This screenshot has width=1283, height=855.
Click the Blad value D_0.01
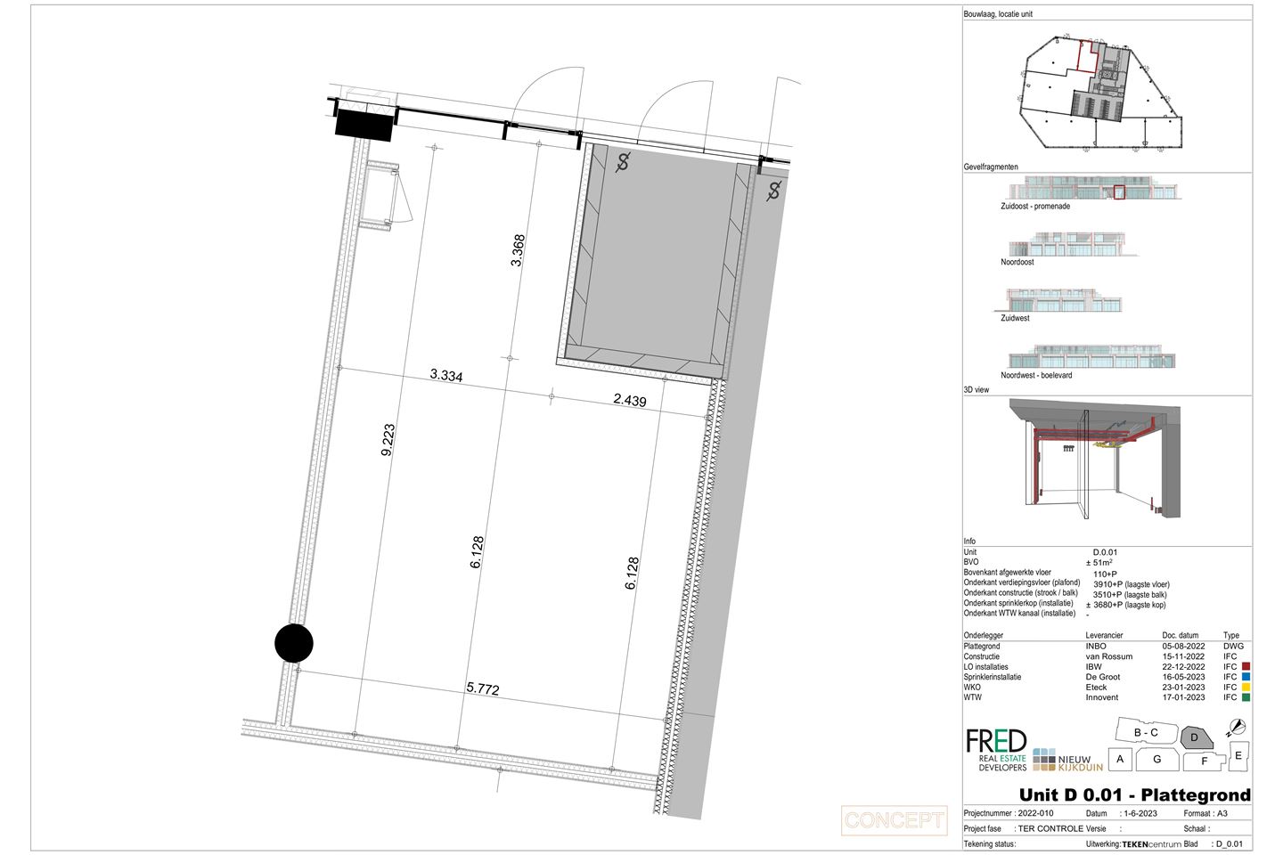click(1230, 843)
